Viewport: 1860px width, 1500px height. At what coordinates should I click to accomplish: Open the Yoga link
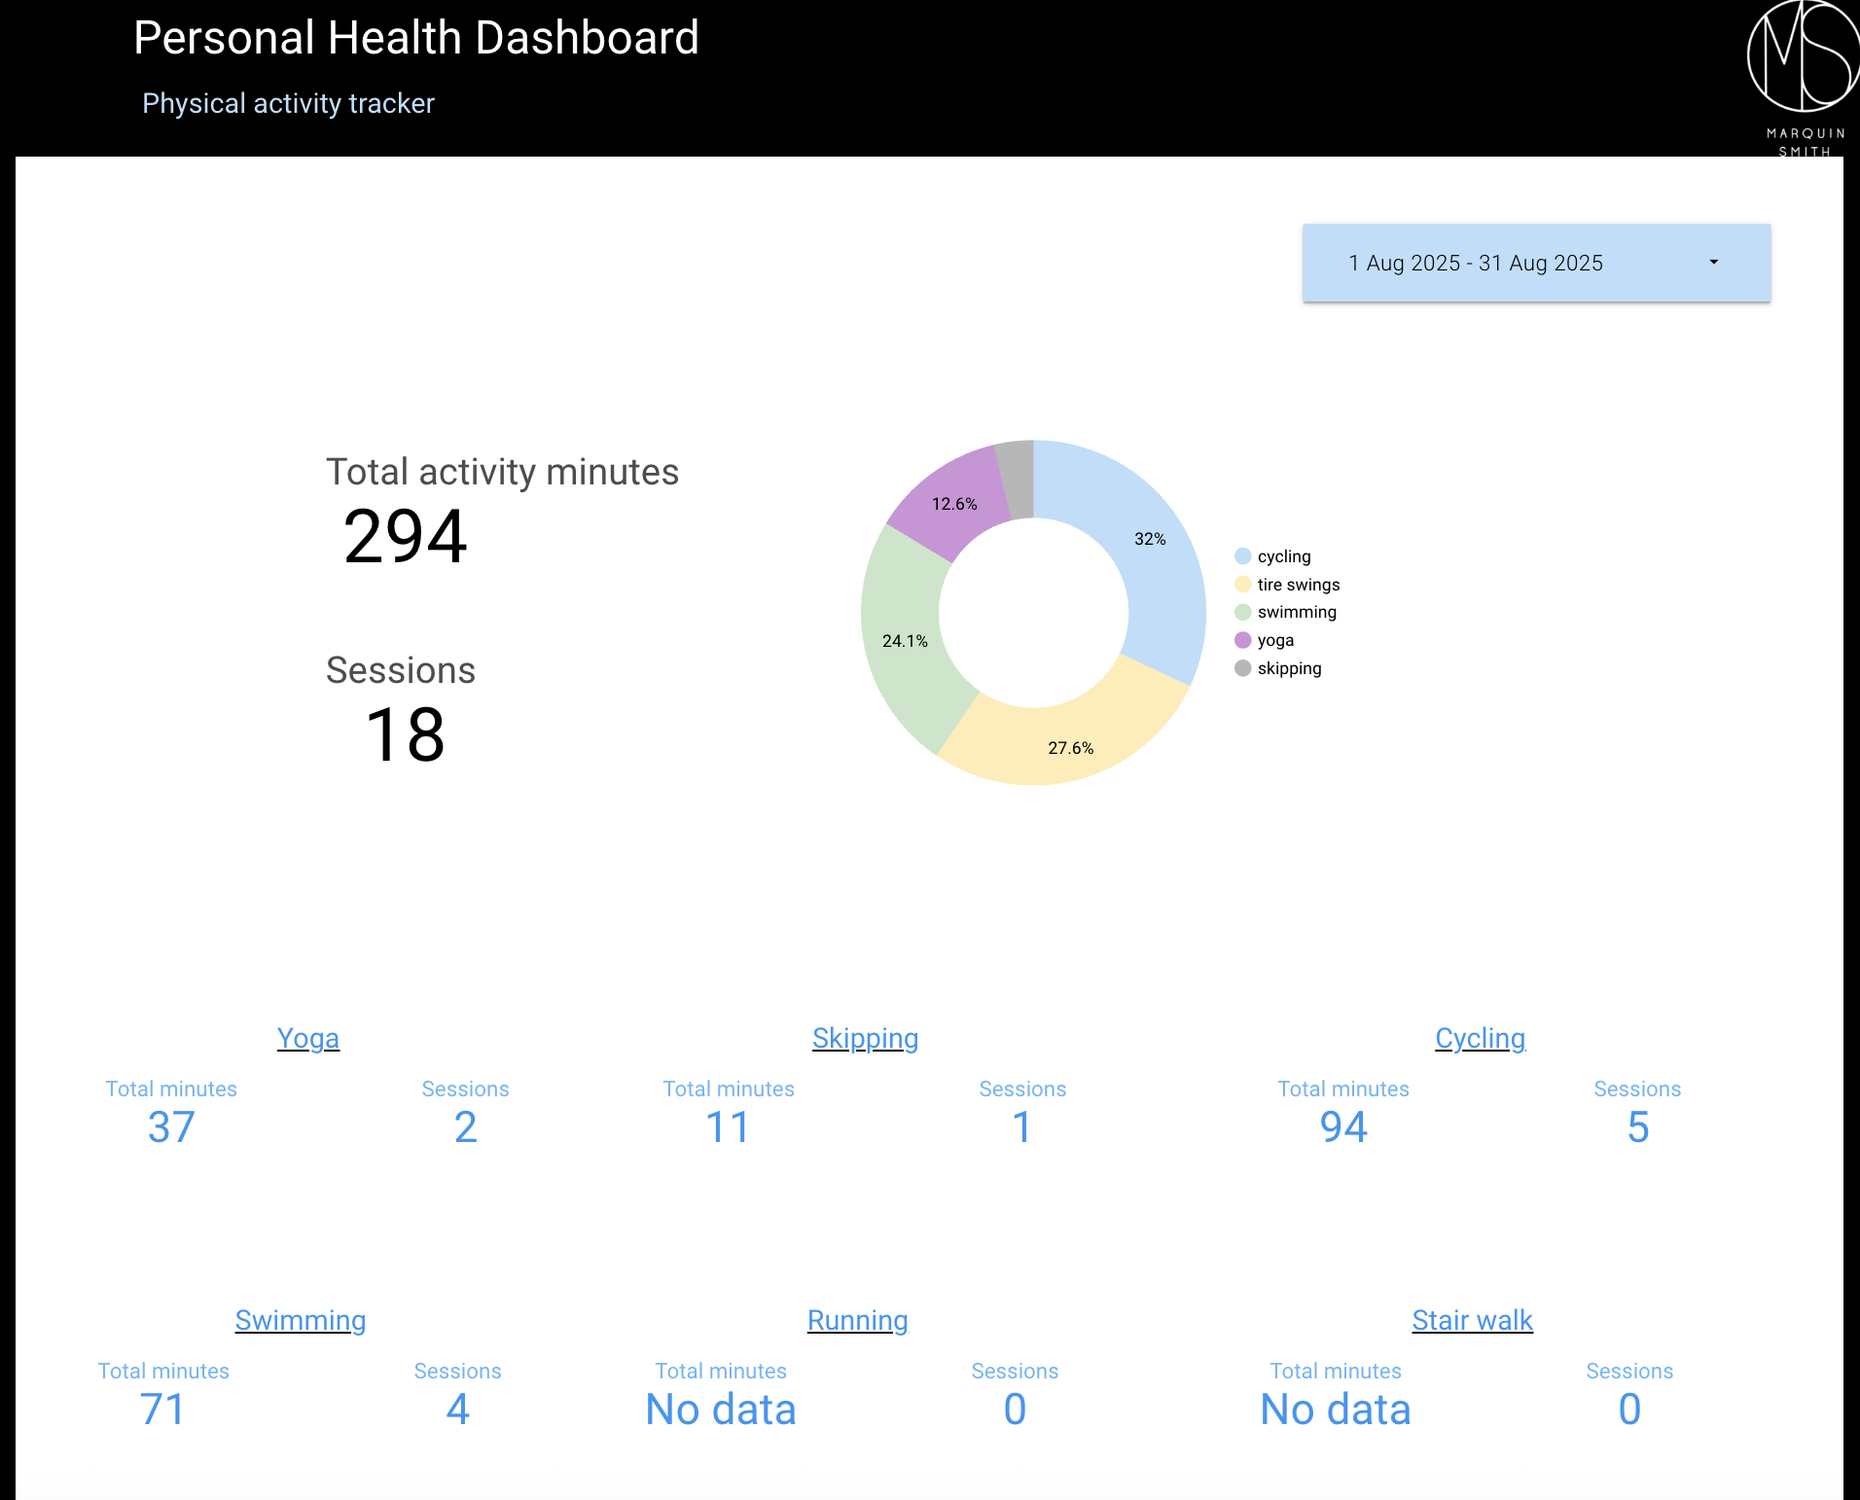pos(308,1039)
